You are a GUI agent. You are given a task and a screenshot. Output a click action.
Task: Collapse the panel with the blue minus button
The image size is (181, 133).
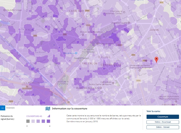pyautogui.click(x=2, y=108)
